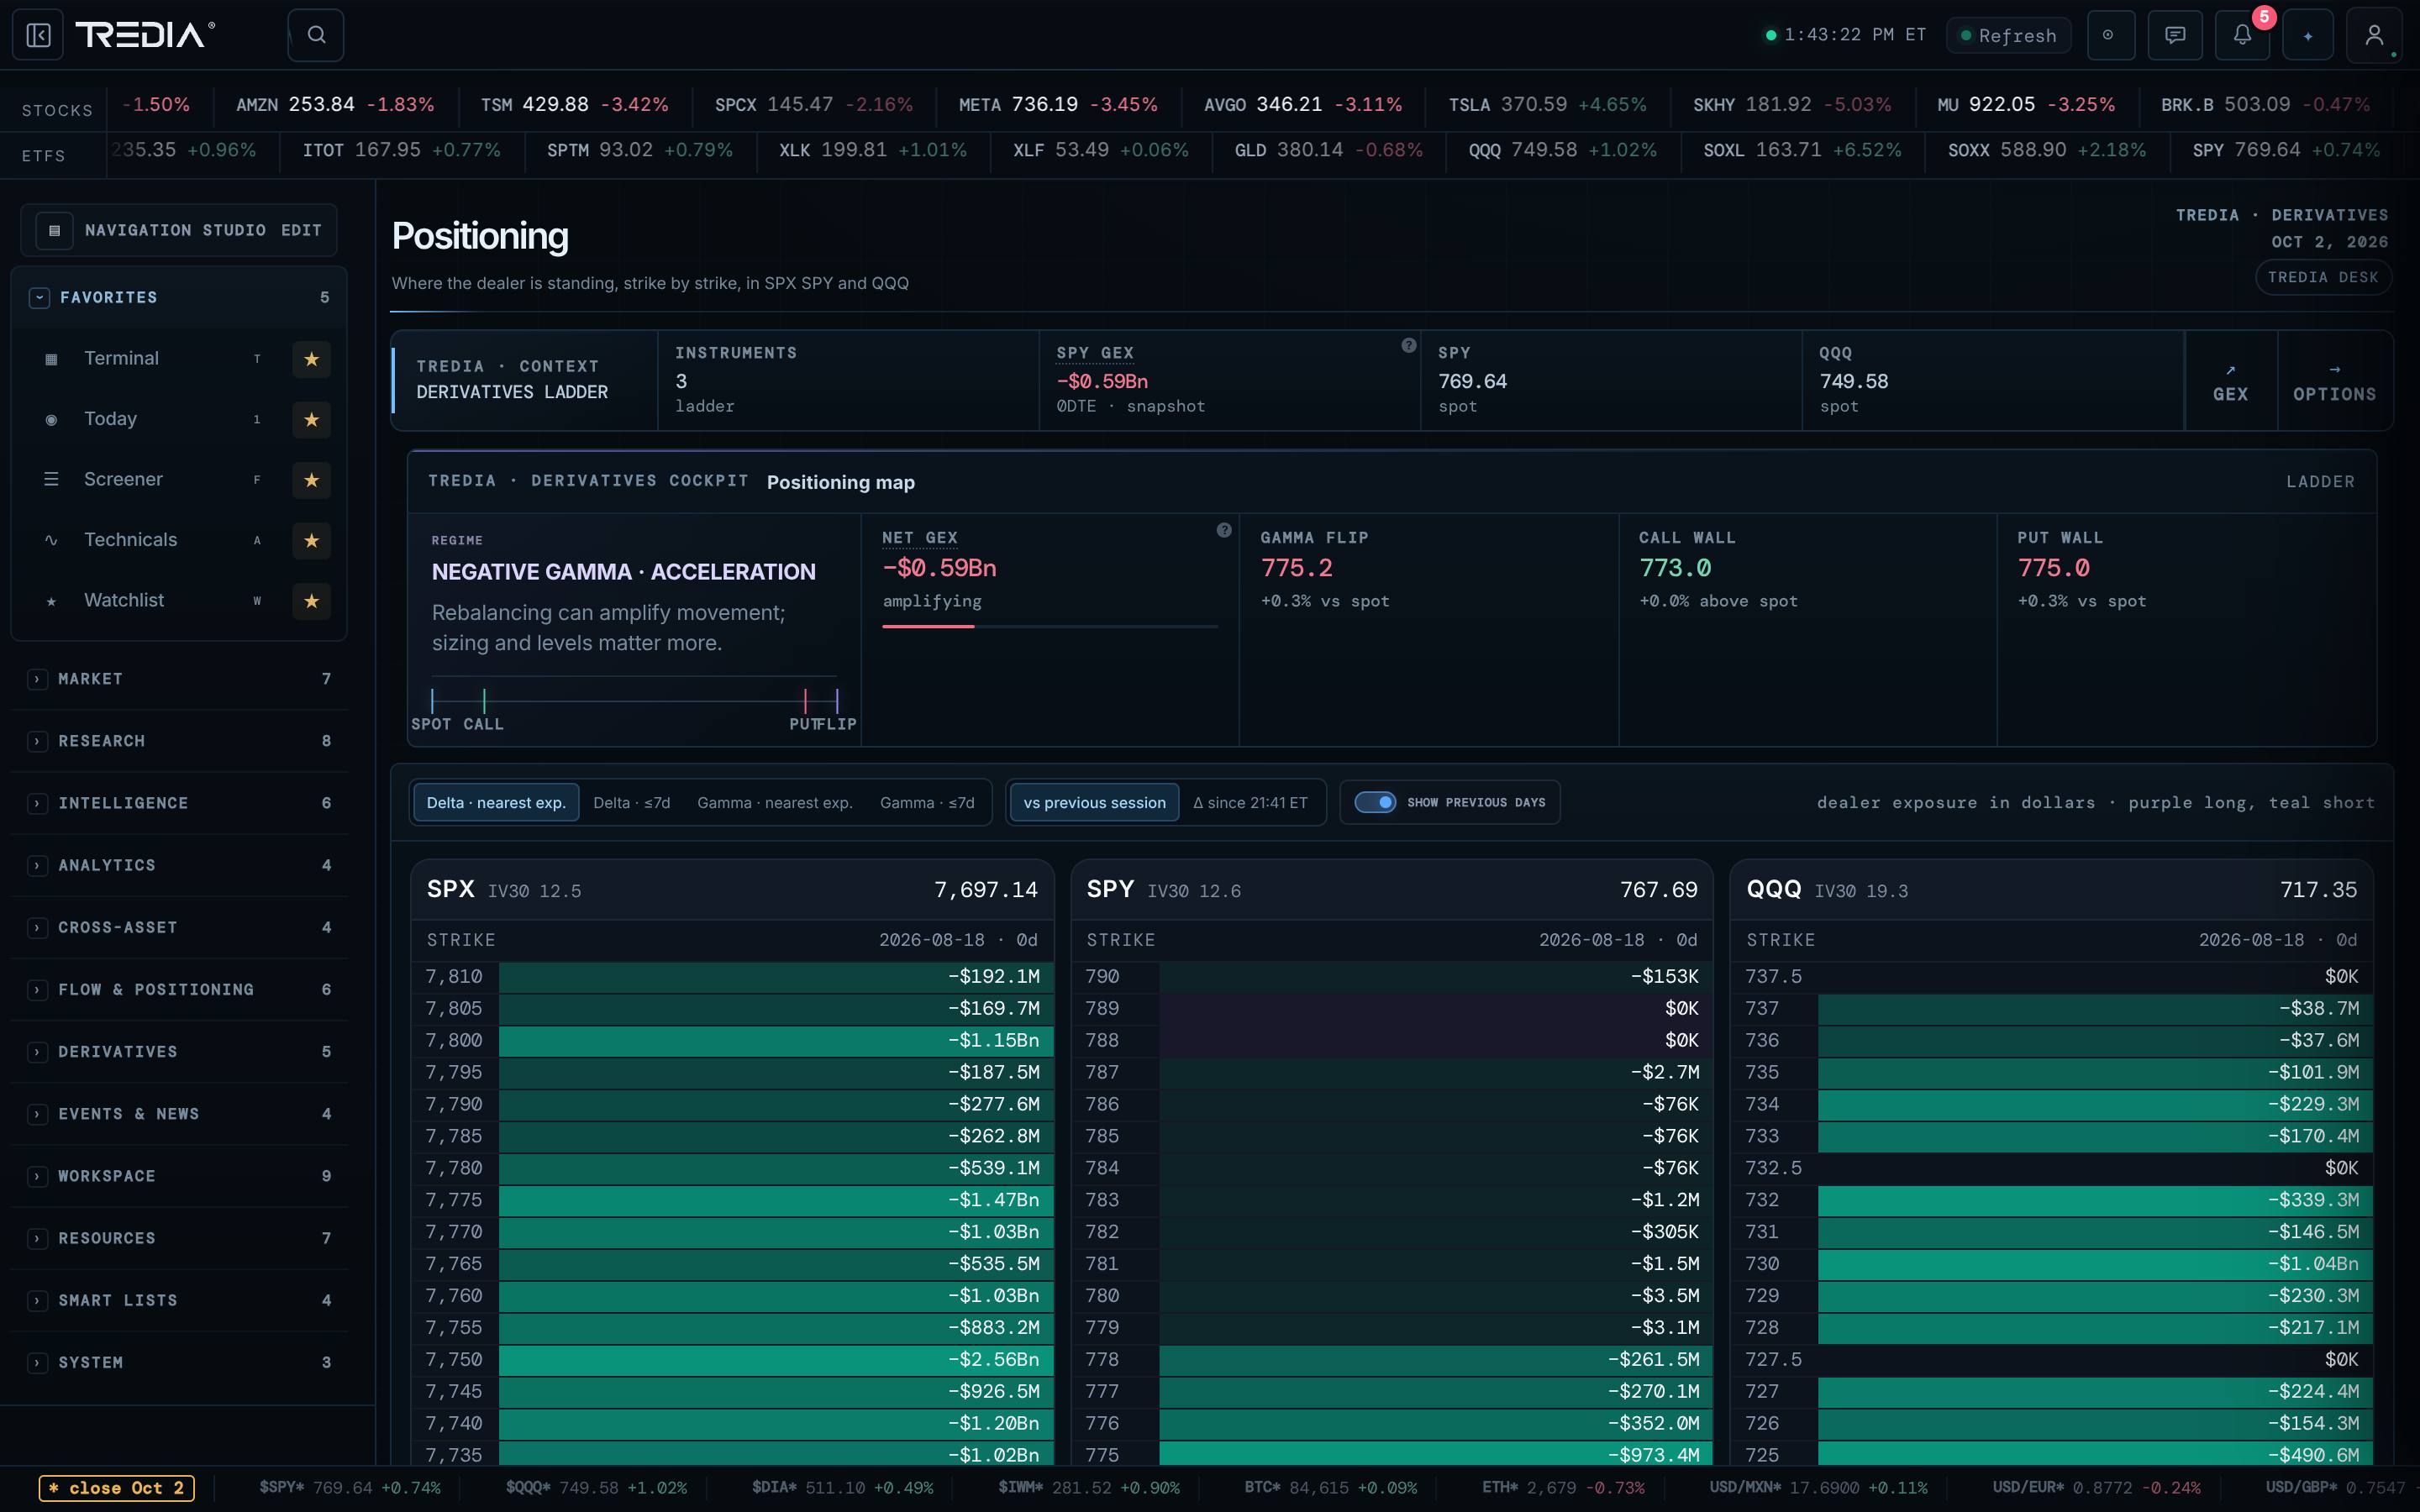
Task: Click Edit in Navigation Studio
Action: 301,230
